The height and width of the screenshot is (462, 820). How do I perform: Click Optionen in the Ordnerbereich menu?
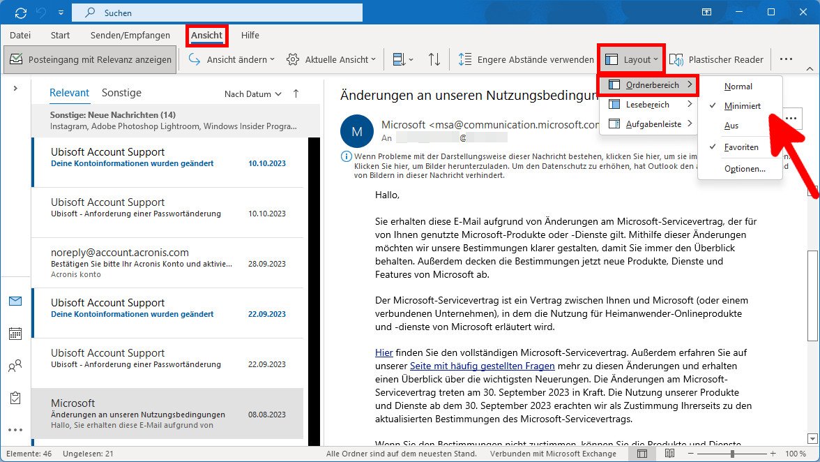(745, 169)
